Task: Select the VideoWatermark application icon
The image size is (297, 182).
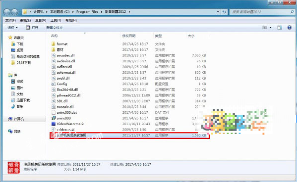Action: 54,124
